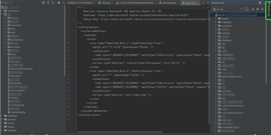The image size is (271, 135).
Task: Click line number 10 in gutter
Action: point(69,43)
